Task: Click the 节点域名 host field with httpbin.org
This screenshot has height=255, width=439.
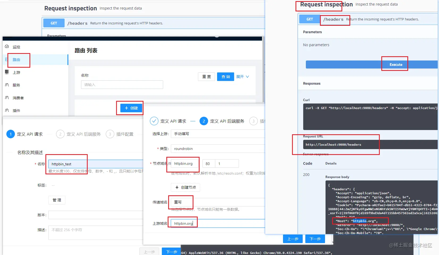Action: (185, 163)
